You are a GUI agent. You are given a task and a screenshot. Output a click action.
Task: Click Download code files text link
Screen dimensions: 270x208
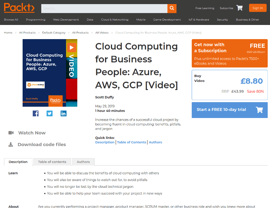click(x=42, y=145)
